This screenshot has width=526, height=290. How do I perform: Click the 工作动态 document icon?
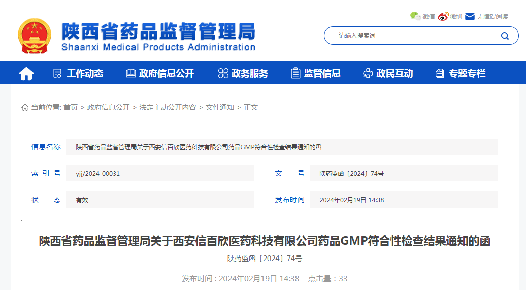[57, 73]
